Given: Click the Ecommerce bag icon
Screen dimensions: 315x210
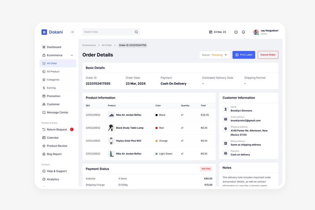Looking at the screenshot, I should 44,55.
